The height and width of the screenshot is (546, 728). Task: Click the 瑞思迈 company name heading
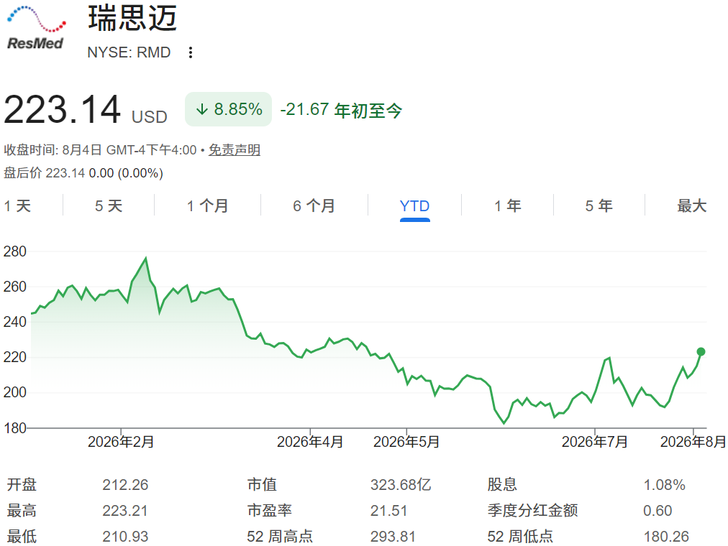tap(132, 19)
